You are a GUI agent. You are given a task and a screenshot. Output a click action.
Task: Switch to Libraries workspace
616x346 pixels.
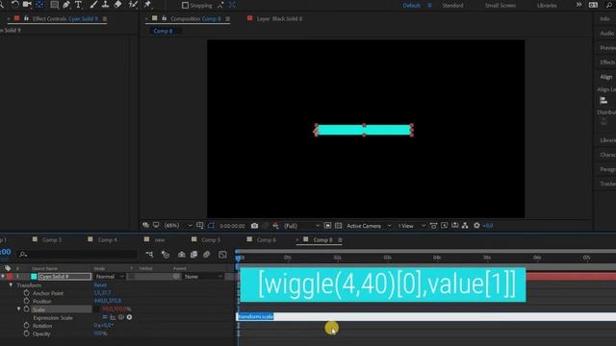point(547,6)
